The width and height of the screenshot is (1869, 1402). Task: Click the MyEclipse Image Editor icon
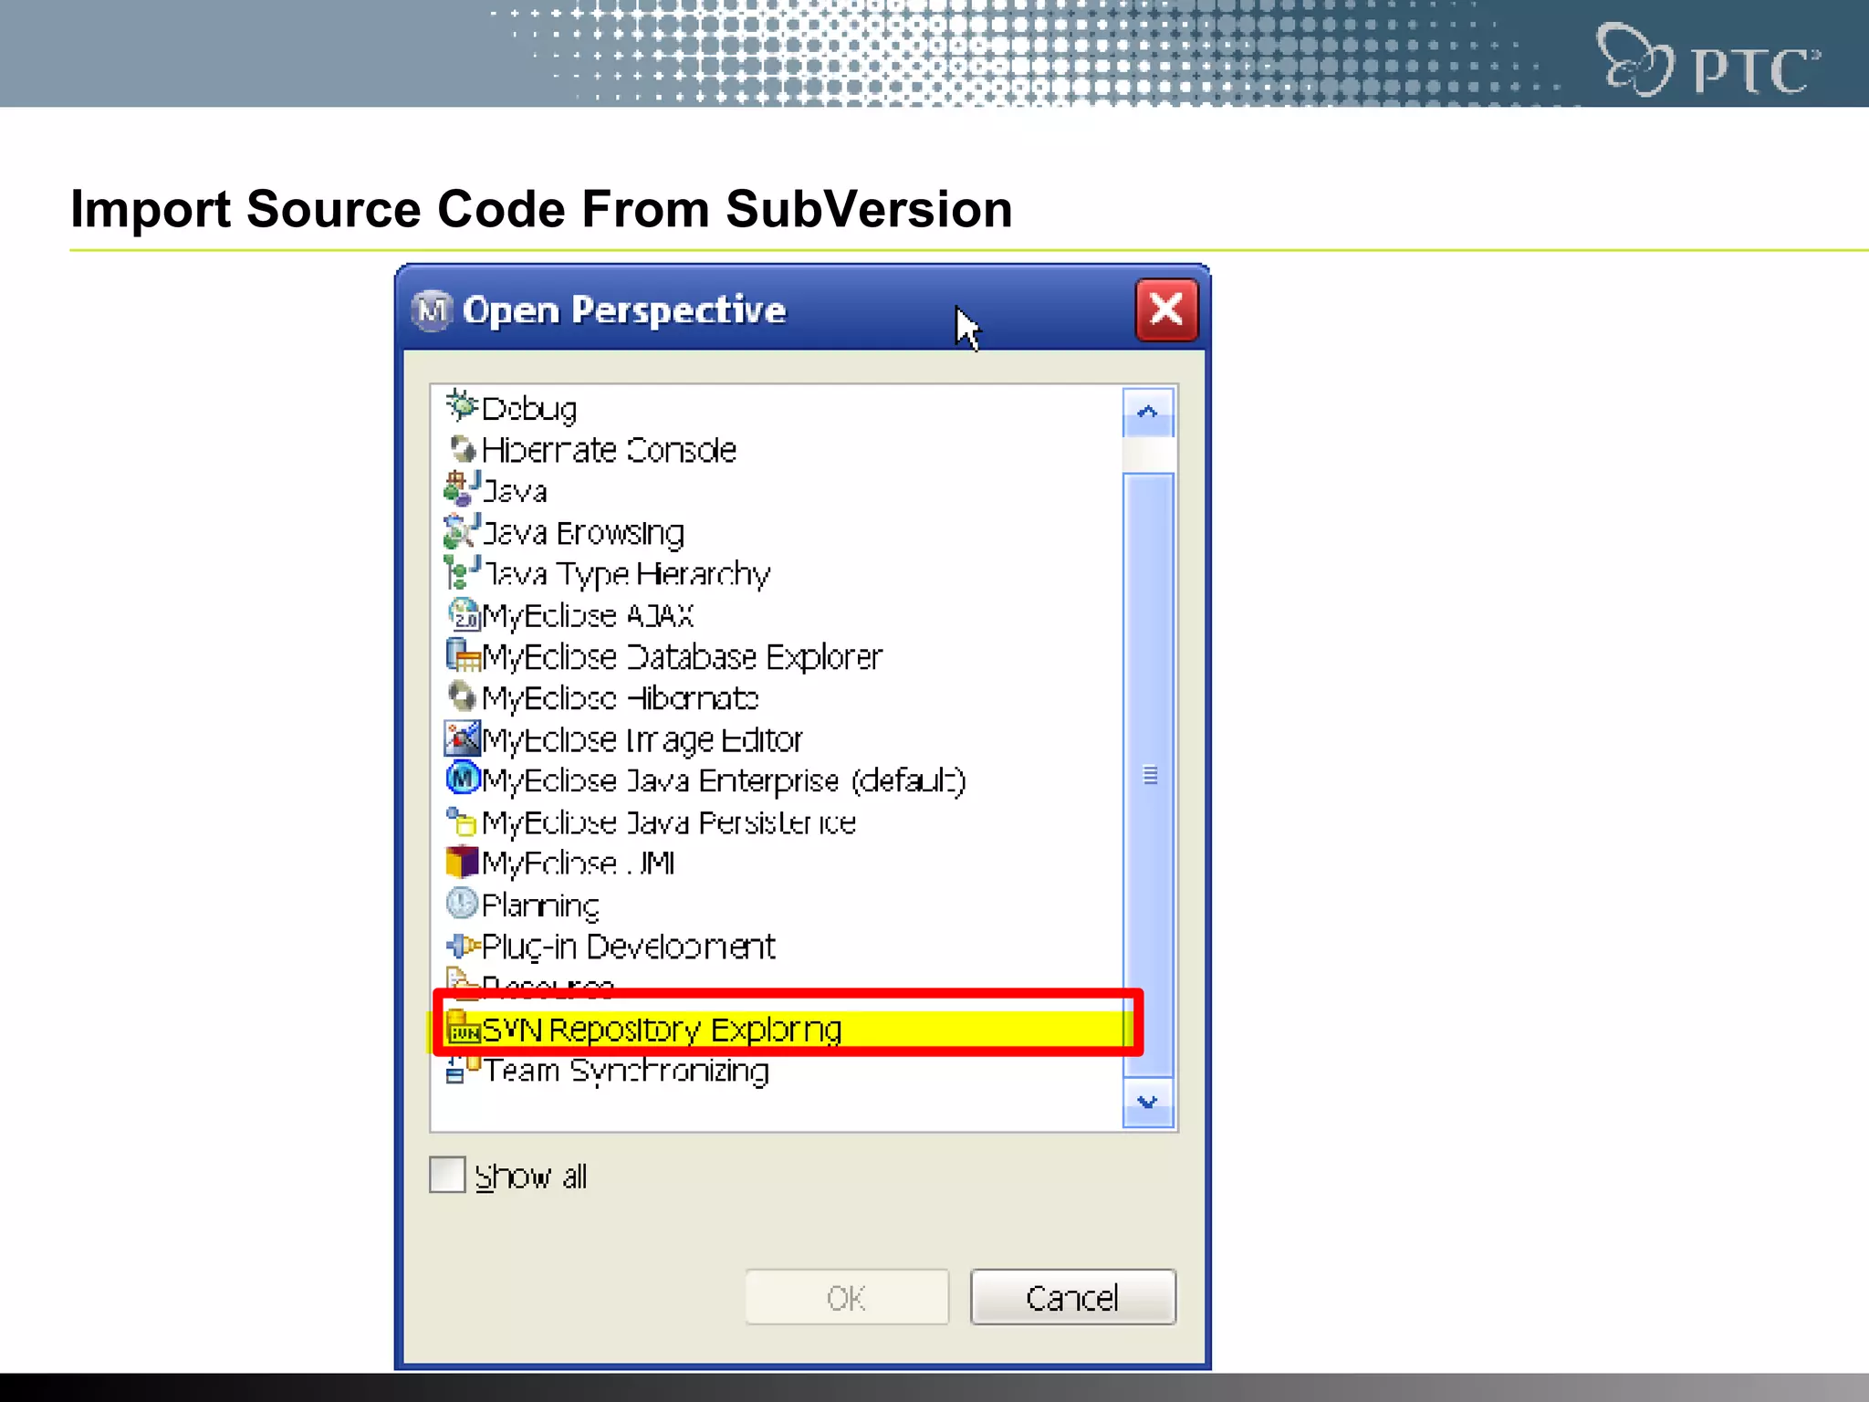tap(463, 738)
